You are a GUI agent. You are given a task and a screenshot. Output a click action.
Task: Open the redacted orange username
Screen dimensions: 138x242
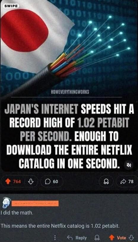[x=35, y=204]
